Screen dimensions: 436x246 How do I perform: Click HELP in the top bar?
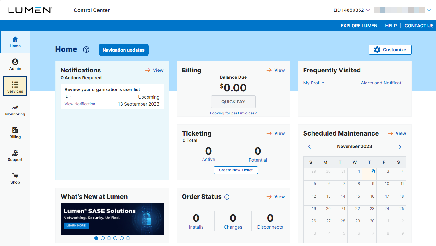pyautogui.click(x=391, y=26)
